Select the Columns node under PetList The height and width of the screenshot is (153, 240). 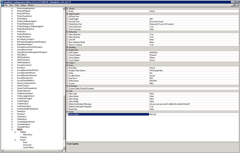(23, 137)
